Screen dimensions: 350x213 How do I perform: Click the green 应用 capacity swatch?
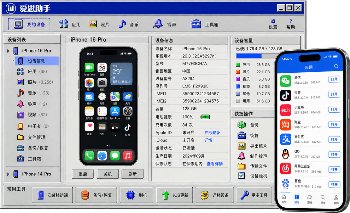(238, 64)
